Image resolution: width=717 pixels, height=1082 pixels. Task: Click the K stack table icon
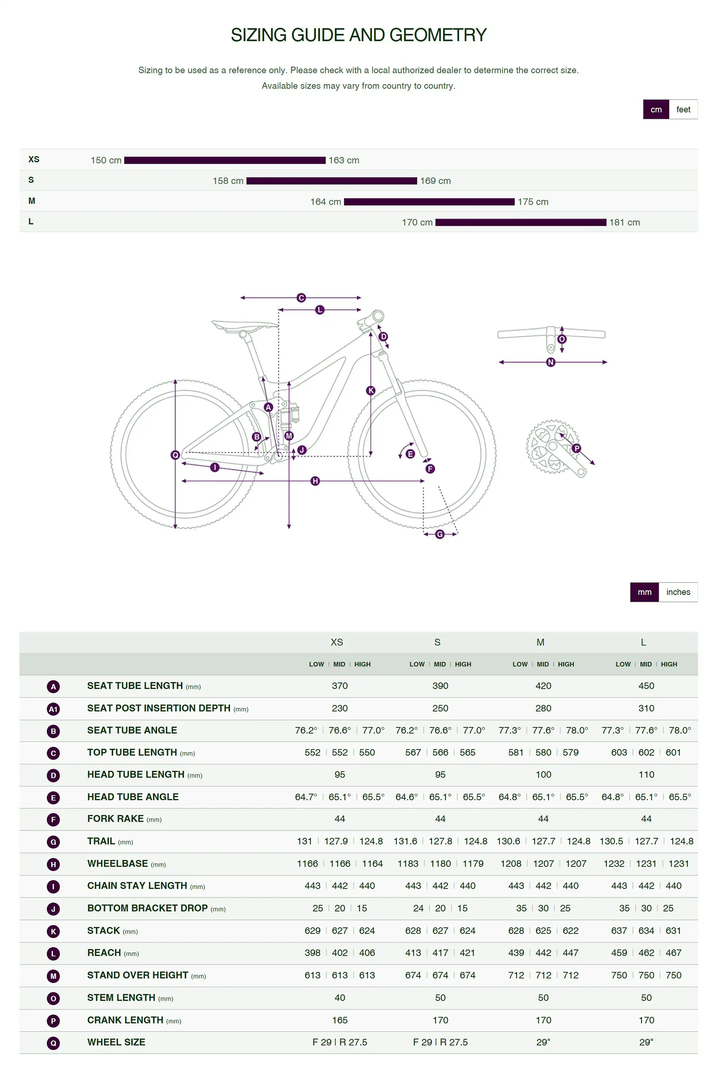pyautogui.click(x=53, y=932)
